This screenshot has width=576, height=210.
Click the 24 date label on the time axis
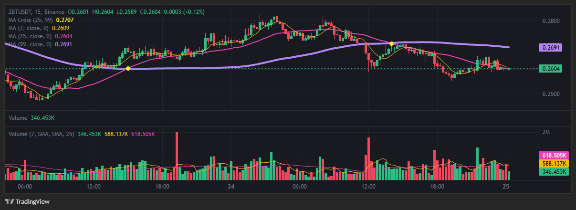231,186
